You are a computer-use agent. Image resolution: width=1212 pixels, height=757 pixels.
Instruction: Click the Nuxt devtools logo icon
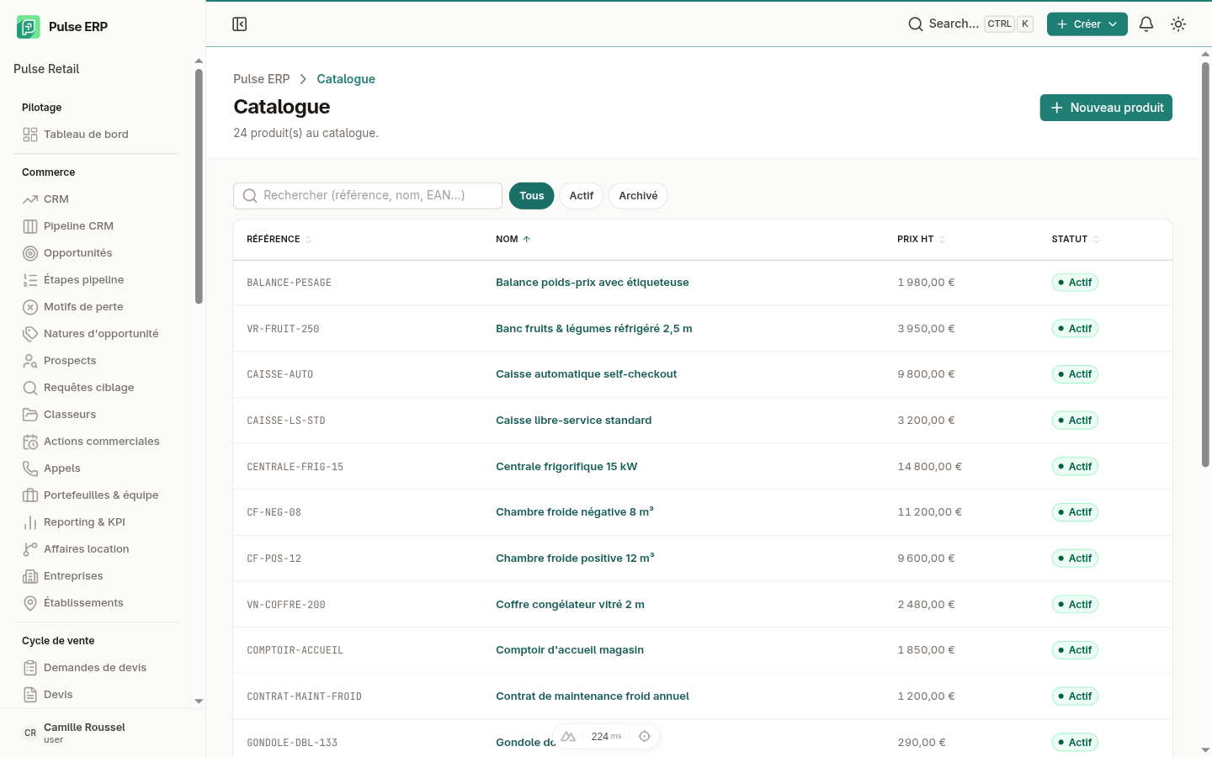tap(568, 736)
